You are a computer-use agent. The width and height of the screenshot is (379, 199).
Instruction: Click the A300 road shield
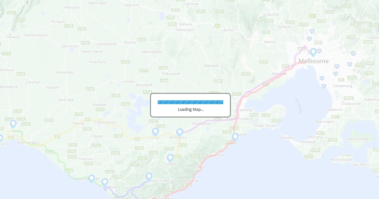point(218,81)
